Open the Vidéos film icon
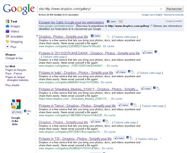The height and width of the screenshot is (153, 187). [7, 31]
